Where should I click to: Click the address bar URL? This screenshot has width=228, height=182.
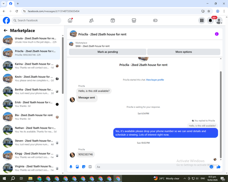click(x=53, y=11)
